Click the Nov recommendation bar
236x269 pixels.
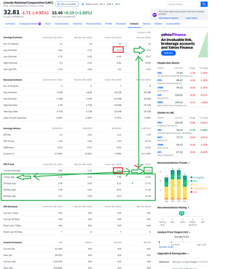[185, 188]
